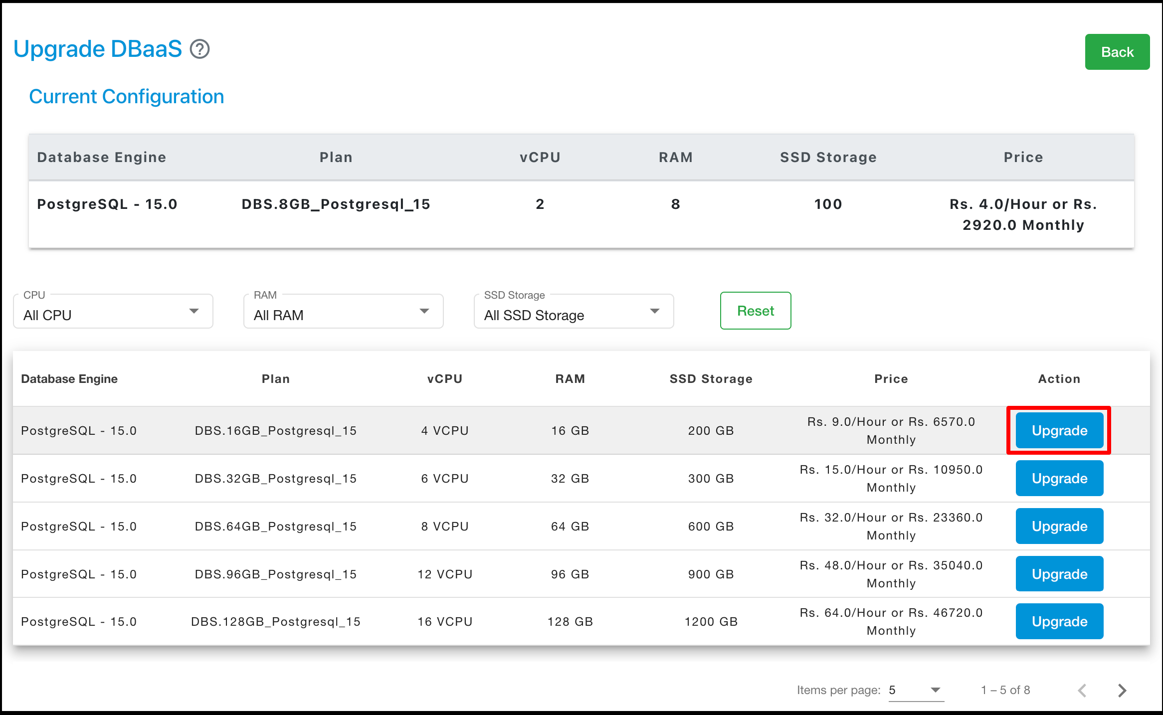The width and height of the screenshot is (1163, 715).
Task: Click the DBS.64GB_Postgresql_15 plan name cell
Action: 276,526
